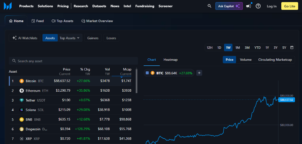
Task: Select the 1W timeframe
Action: 228,47
